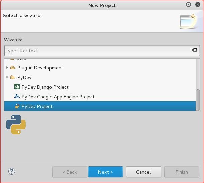Click the disabled < Back button
This screenshot has height=183, width=204.
tap(70, 172)
